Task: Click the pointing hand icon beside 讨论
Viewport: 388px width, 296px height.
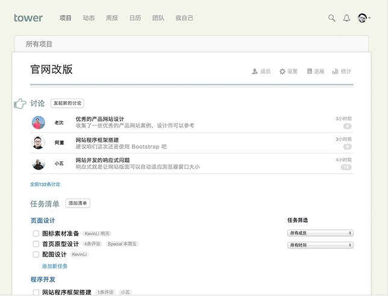Action: pyautogui.click(x=20, y=103)
